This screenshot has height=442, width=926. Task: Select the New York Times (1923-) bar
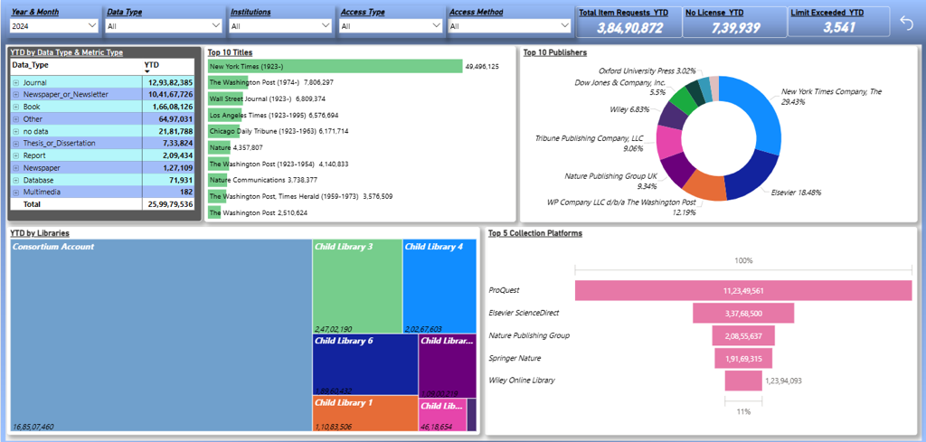pyautogui.click(x=335, y=66)
